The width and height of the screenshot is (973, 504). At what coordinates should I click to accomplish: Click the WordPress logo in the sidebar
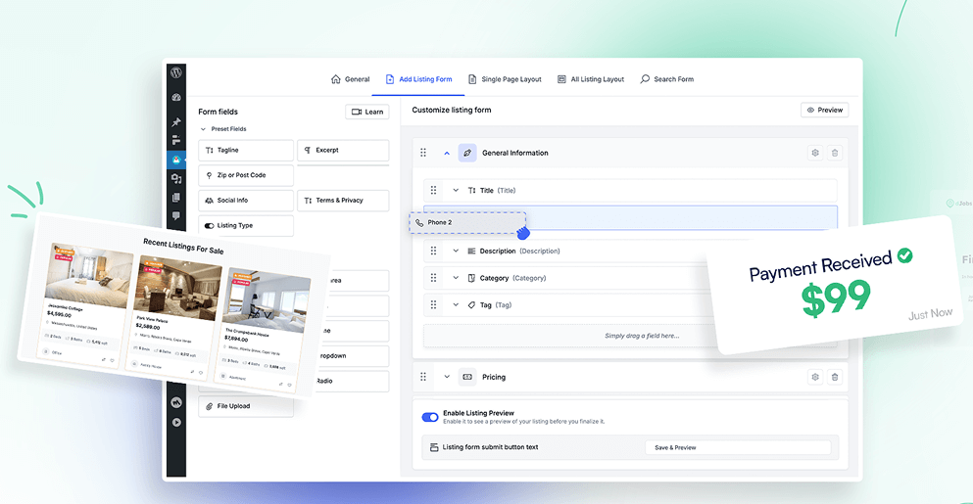[176, 72]
